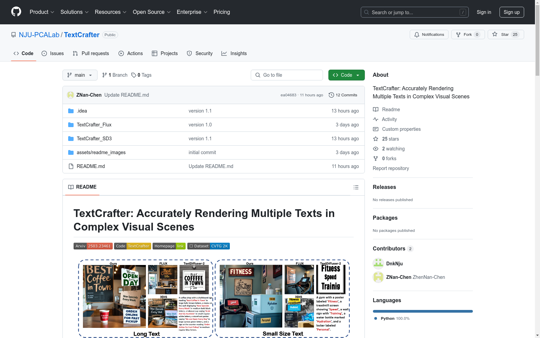Open the TextCrafter_SD3 folder icon
The height and width of the screenshot is (338, 540).
point(71,139)
